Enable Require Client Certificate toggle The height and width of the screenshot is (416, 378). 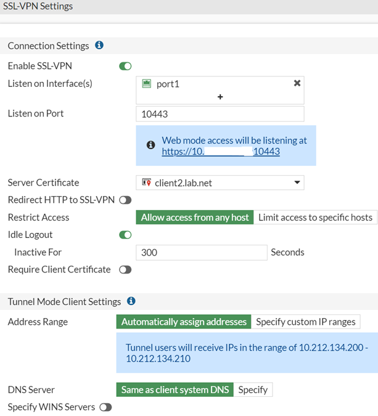pos(125,269)
